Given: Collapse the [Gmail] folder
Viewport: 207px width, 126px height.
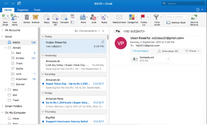Looking at the screenshot, I should click(x=5, y=48).
